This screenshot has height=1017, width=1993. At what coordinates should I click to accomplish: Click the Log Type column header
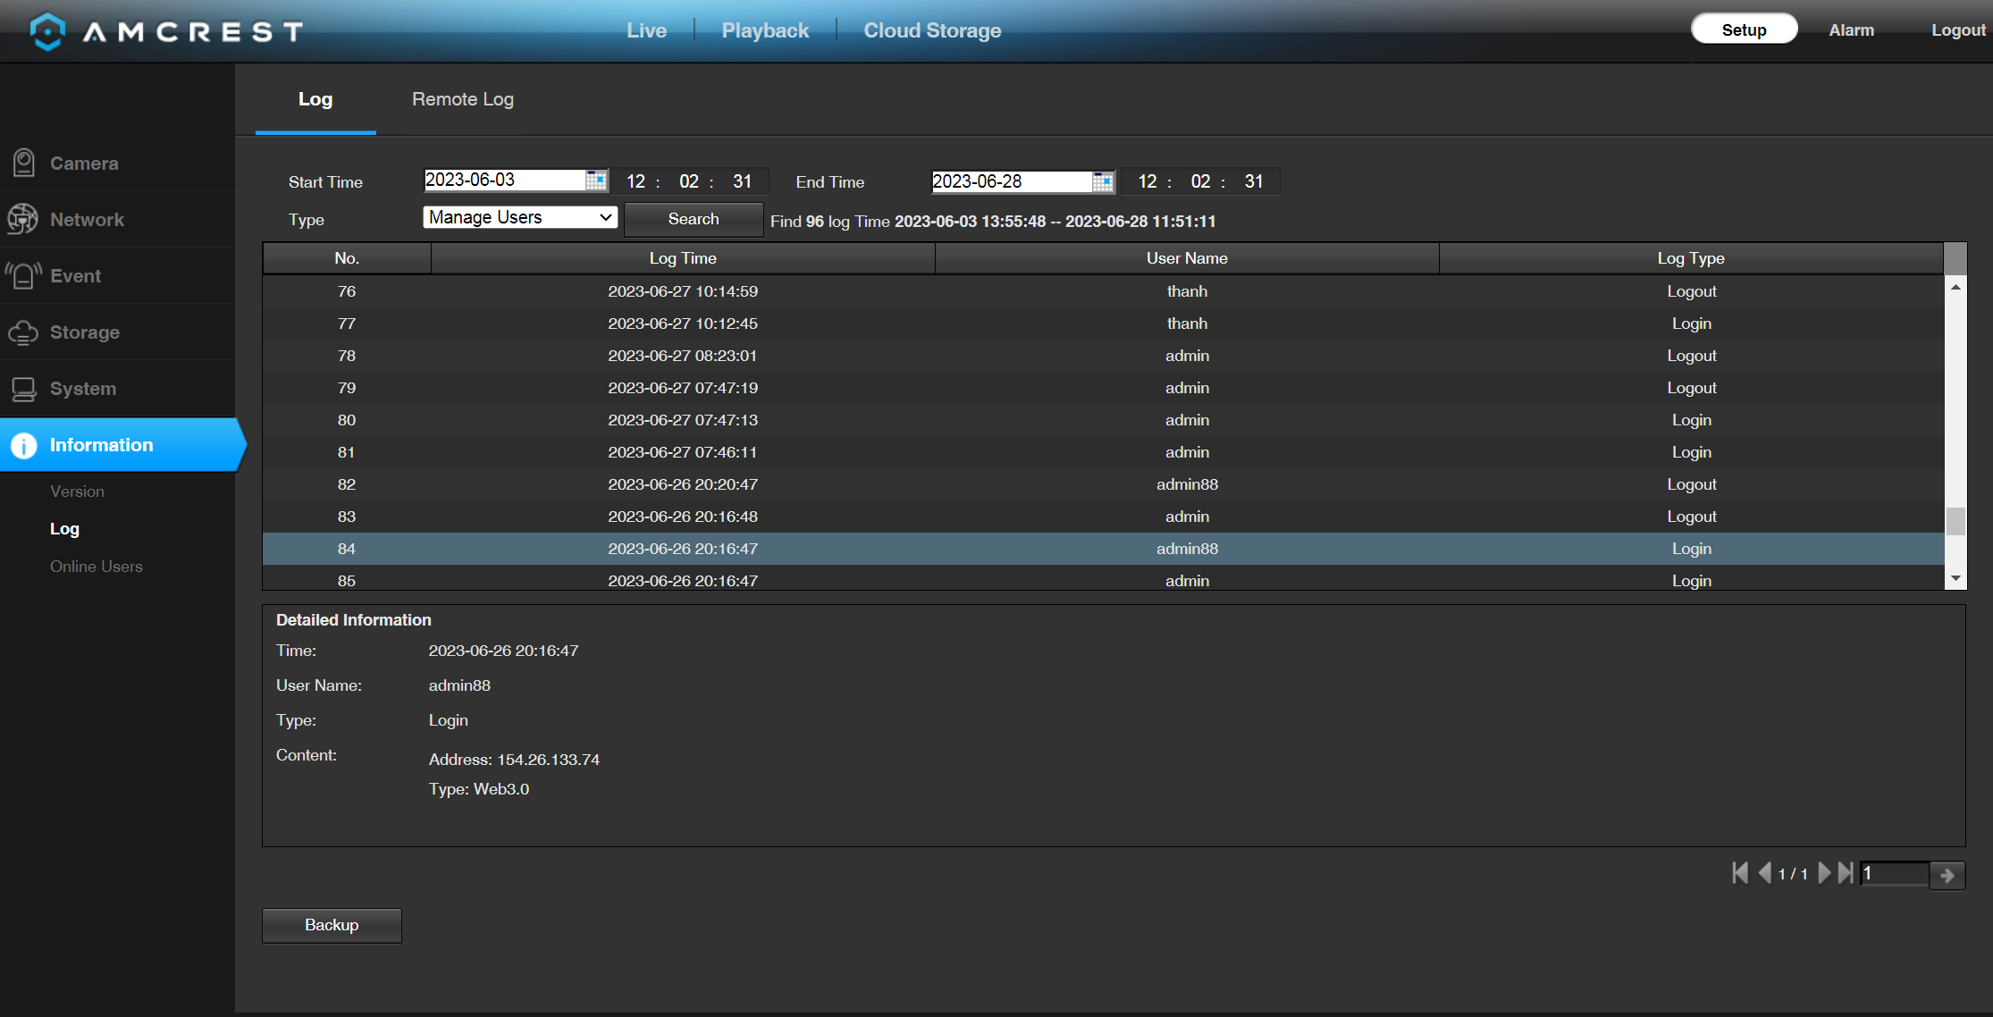[x=1691, y=258]
